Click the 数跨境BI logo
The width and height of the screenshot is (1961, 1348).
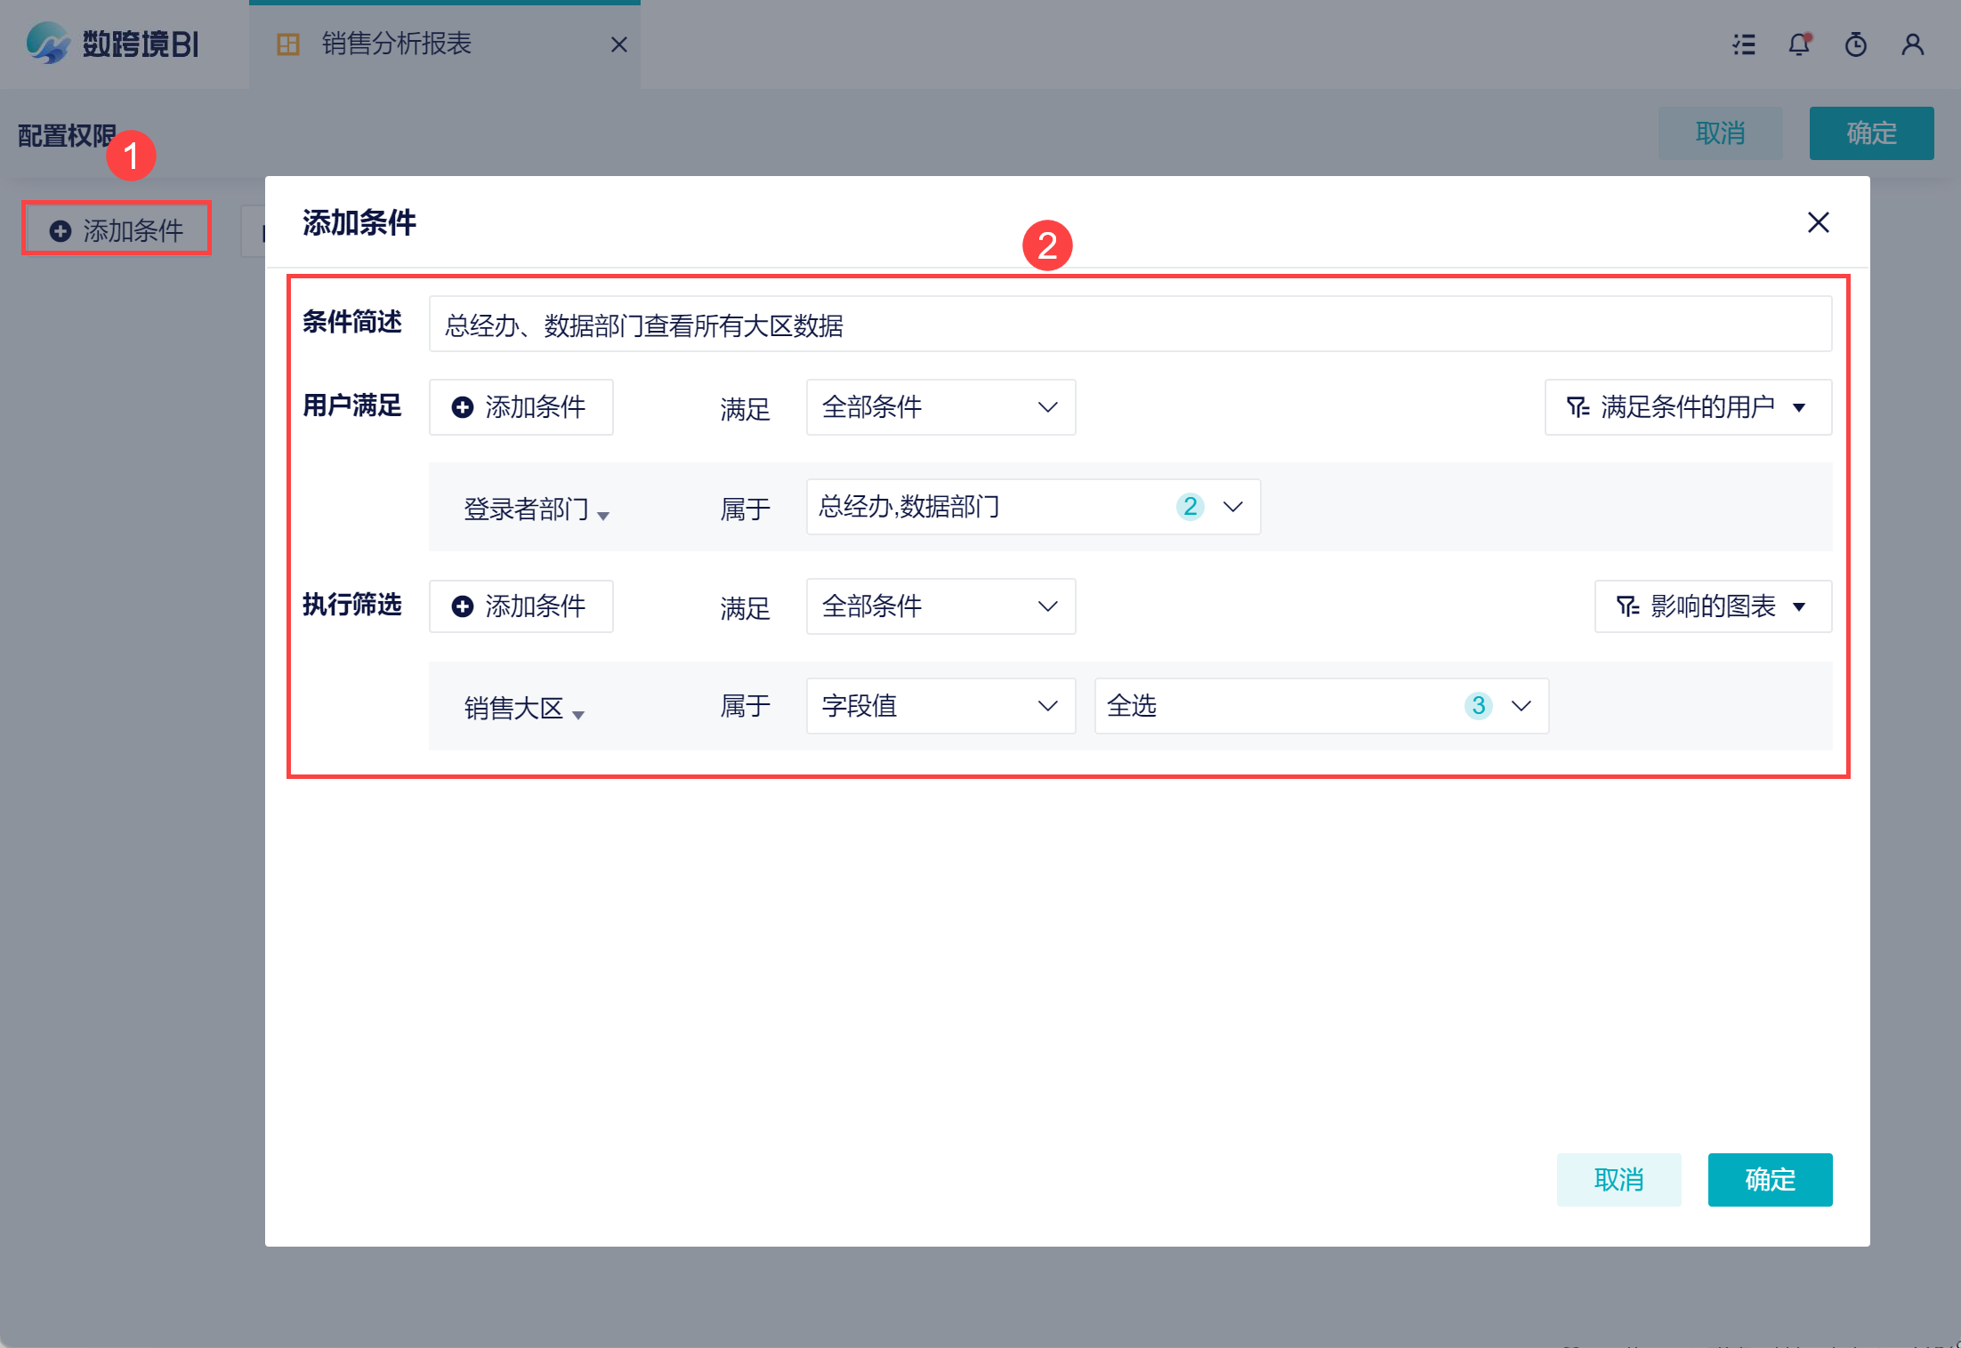(113, 44)
